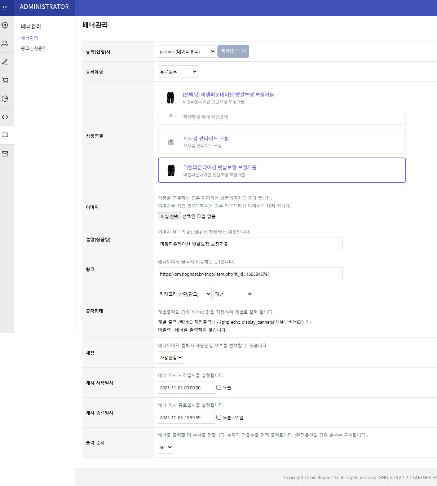The width and height of the screenshot is (437, 486).
Task: Open the 등록유형 dropdown showing 유료등록
Action: (x=177, y=71)
